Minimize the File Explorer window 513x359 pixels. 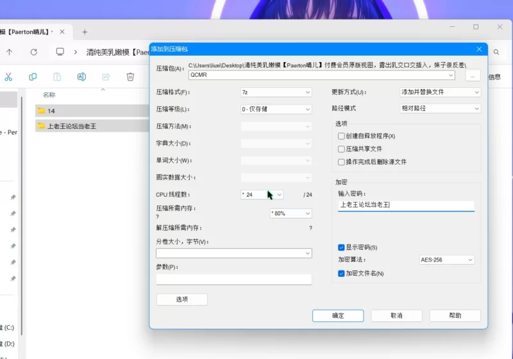(x=452, y=27)
